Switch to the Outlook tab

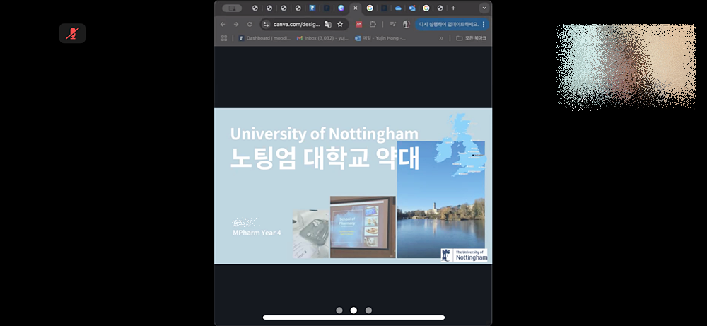click(x=412, y=8)
